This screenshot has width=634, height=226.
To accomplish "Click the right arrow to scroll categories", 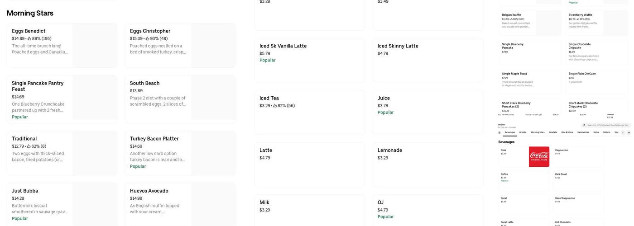I will (628, 132).
